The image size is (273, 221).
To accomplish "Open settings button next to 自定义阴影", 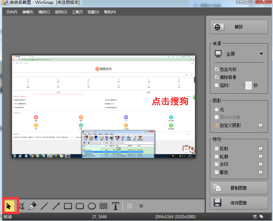I will pos(260,125).
